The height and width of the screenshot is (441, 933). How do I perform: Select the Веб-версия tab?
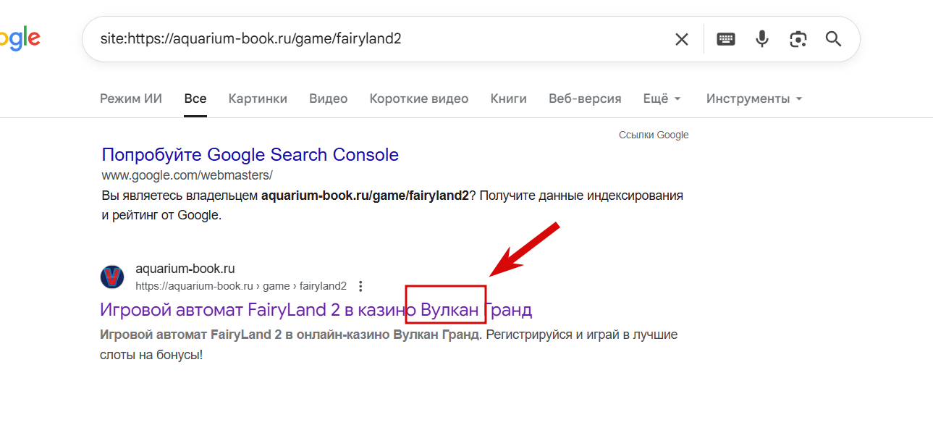[x=585, y=98]
